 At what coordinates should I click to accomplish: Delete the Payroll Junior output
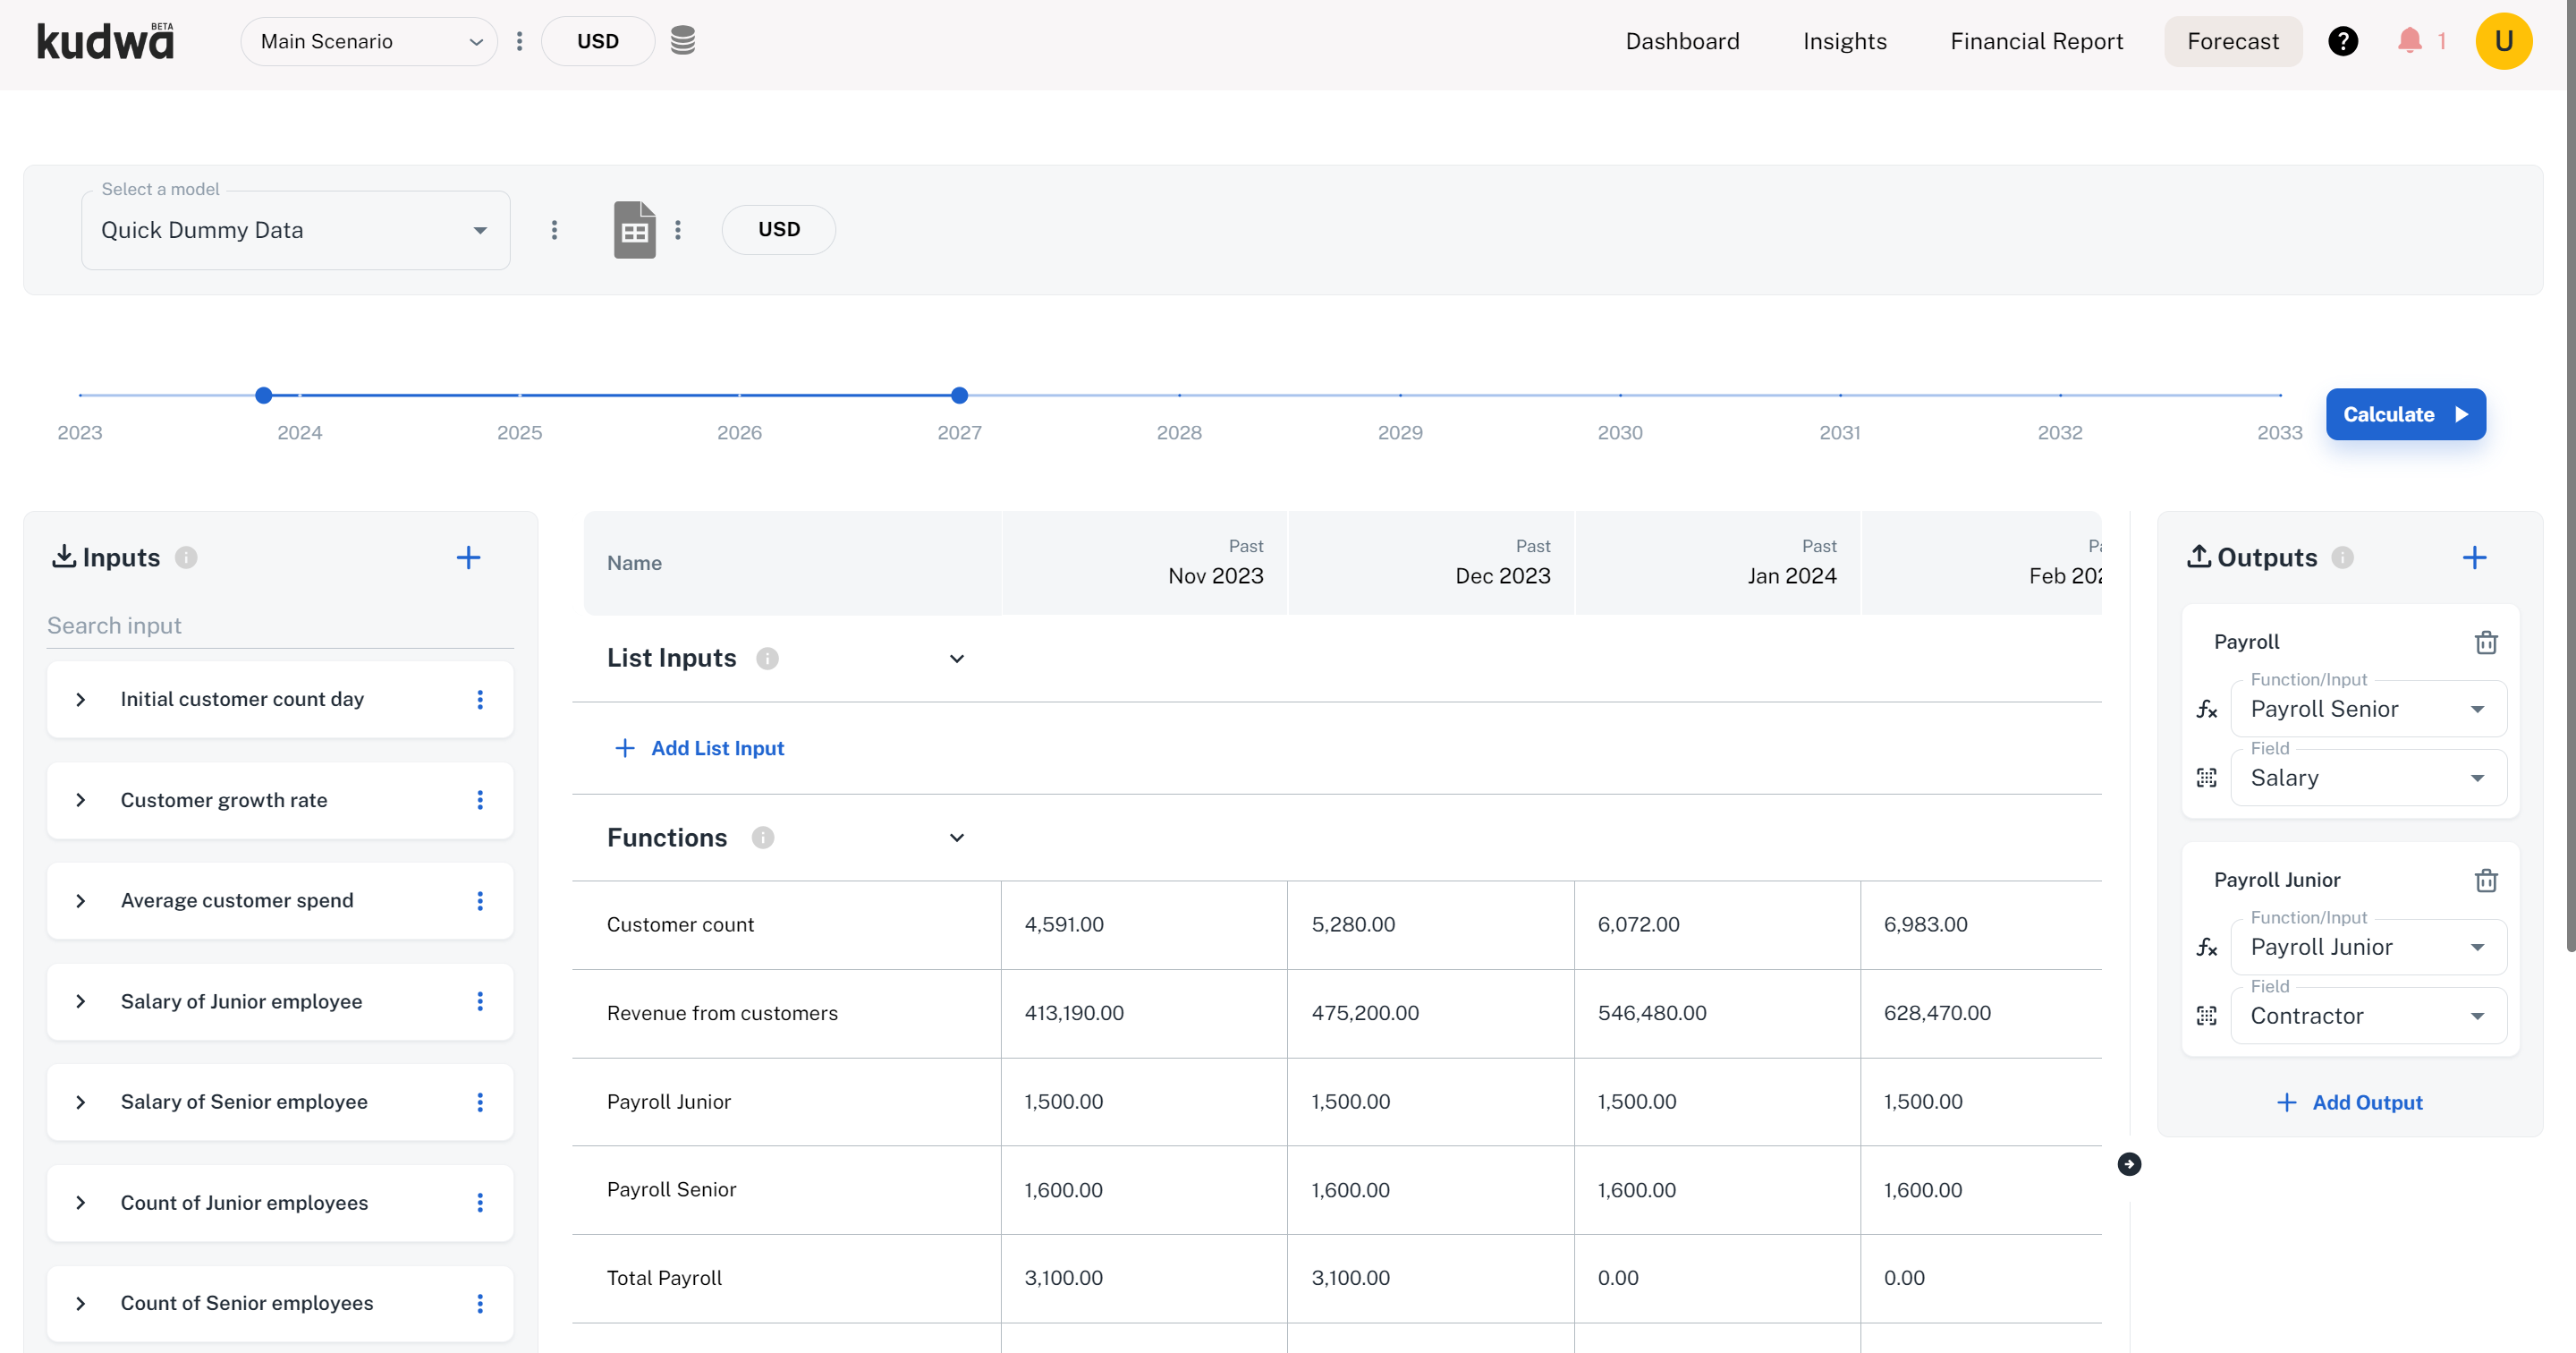[x=2486, y=881]
